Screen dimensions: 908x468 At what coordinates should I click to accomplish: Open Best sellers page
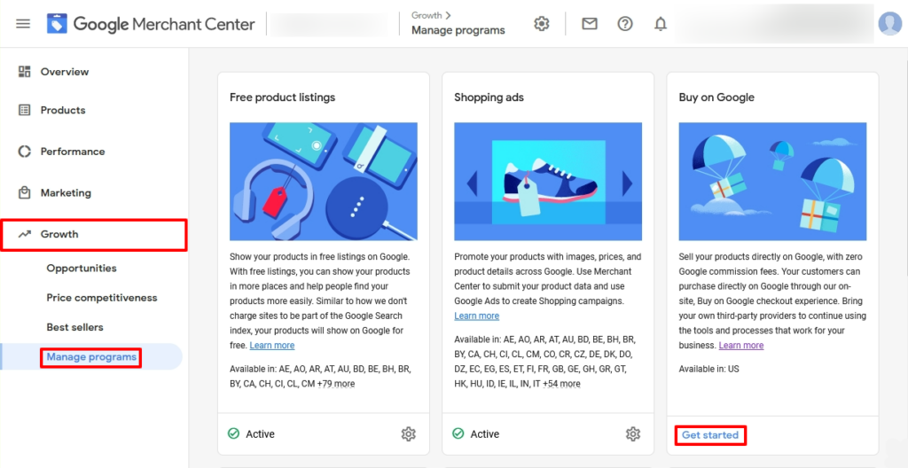point(74,327)
